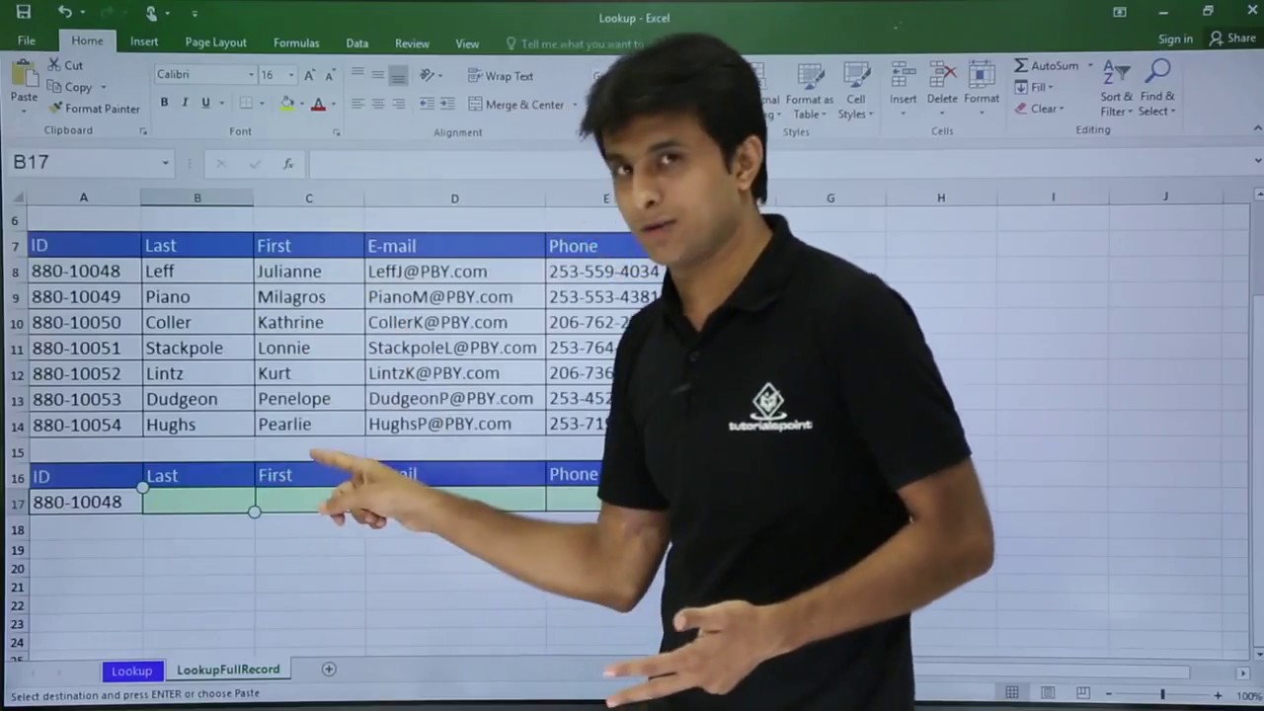1264x711 pixels.
Task: Open the Review ribbon tab
Action: point(412,42)
